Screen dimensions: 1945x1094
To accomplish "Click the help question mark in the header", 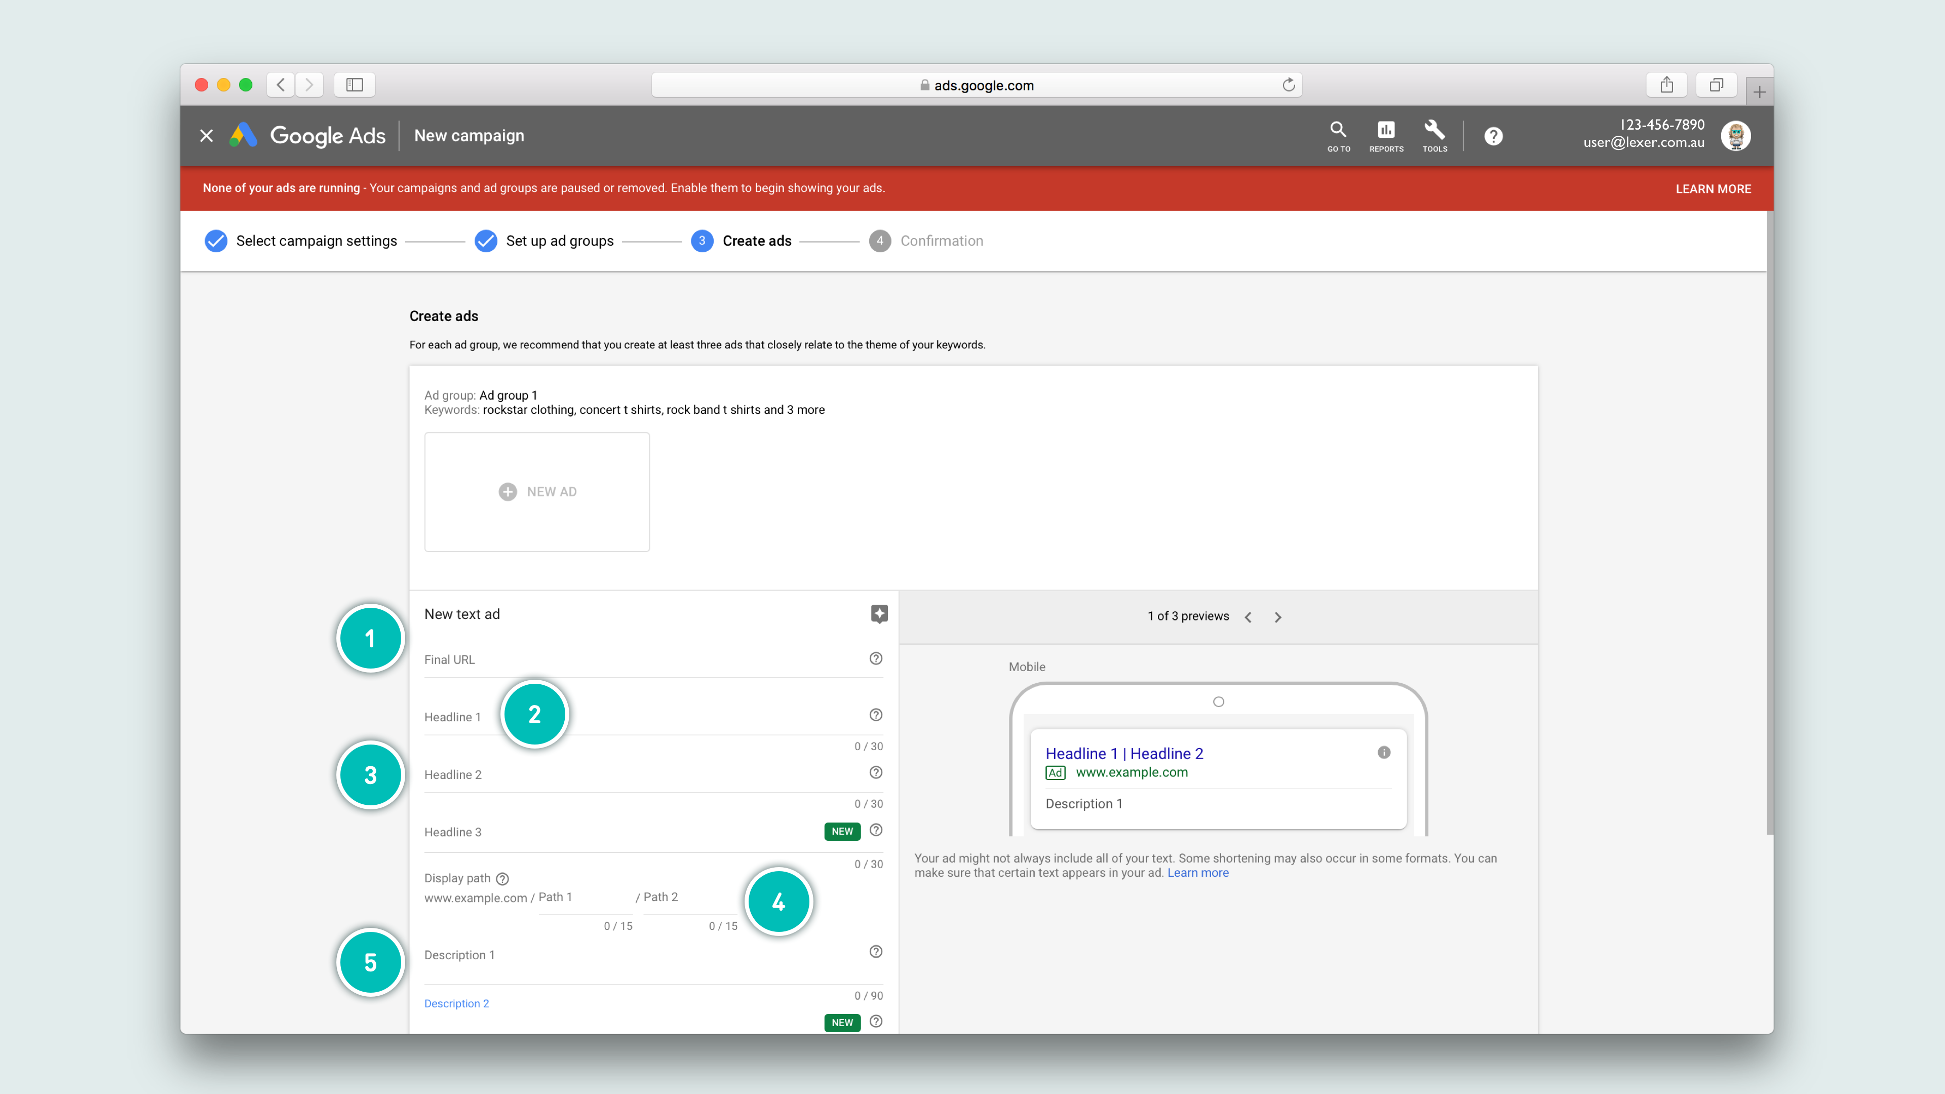I will pos(1493,136).
